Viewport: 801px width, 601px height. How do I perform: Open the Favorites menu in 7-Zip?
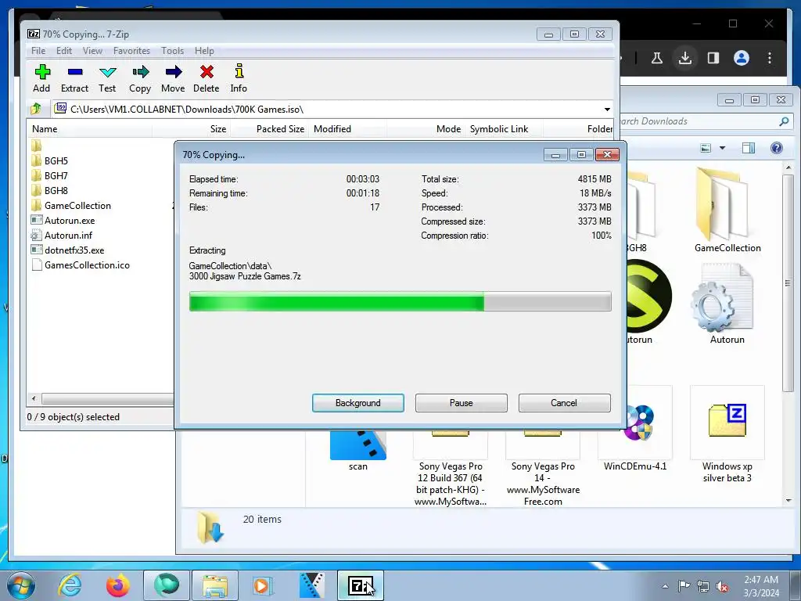tap(131, 51)
